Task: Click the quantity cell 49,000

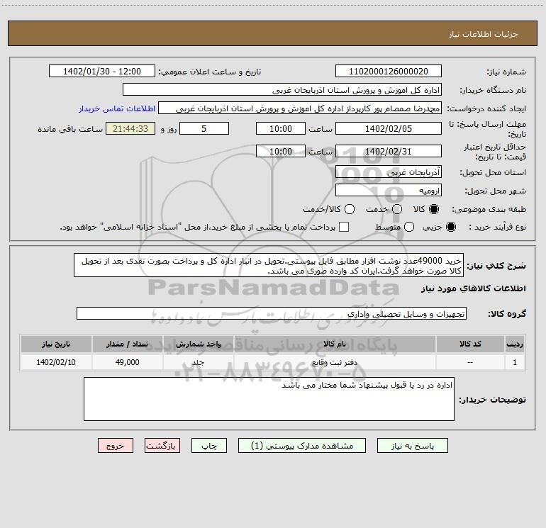Action: pyautogui.click(x=127, y=362)
